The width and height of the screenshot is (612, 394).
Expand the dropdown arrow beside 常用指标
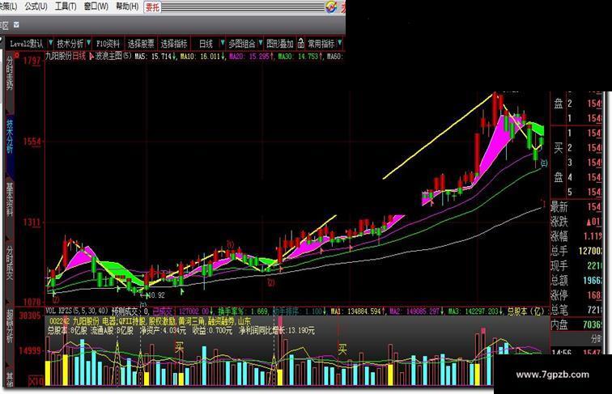pos(340,43)
